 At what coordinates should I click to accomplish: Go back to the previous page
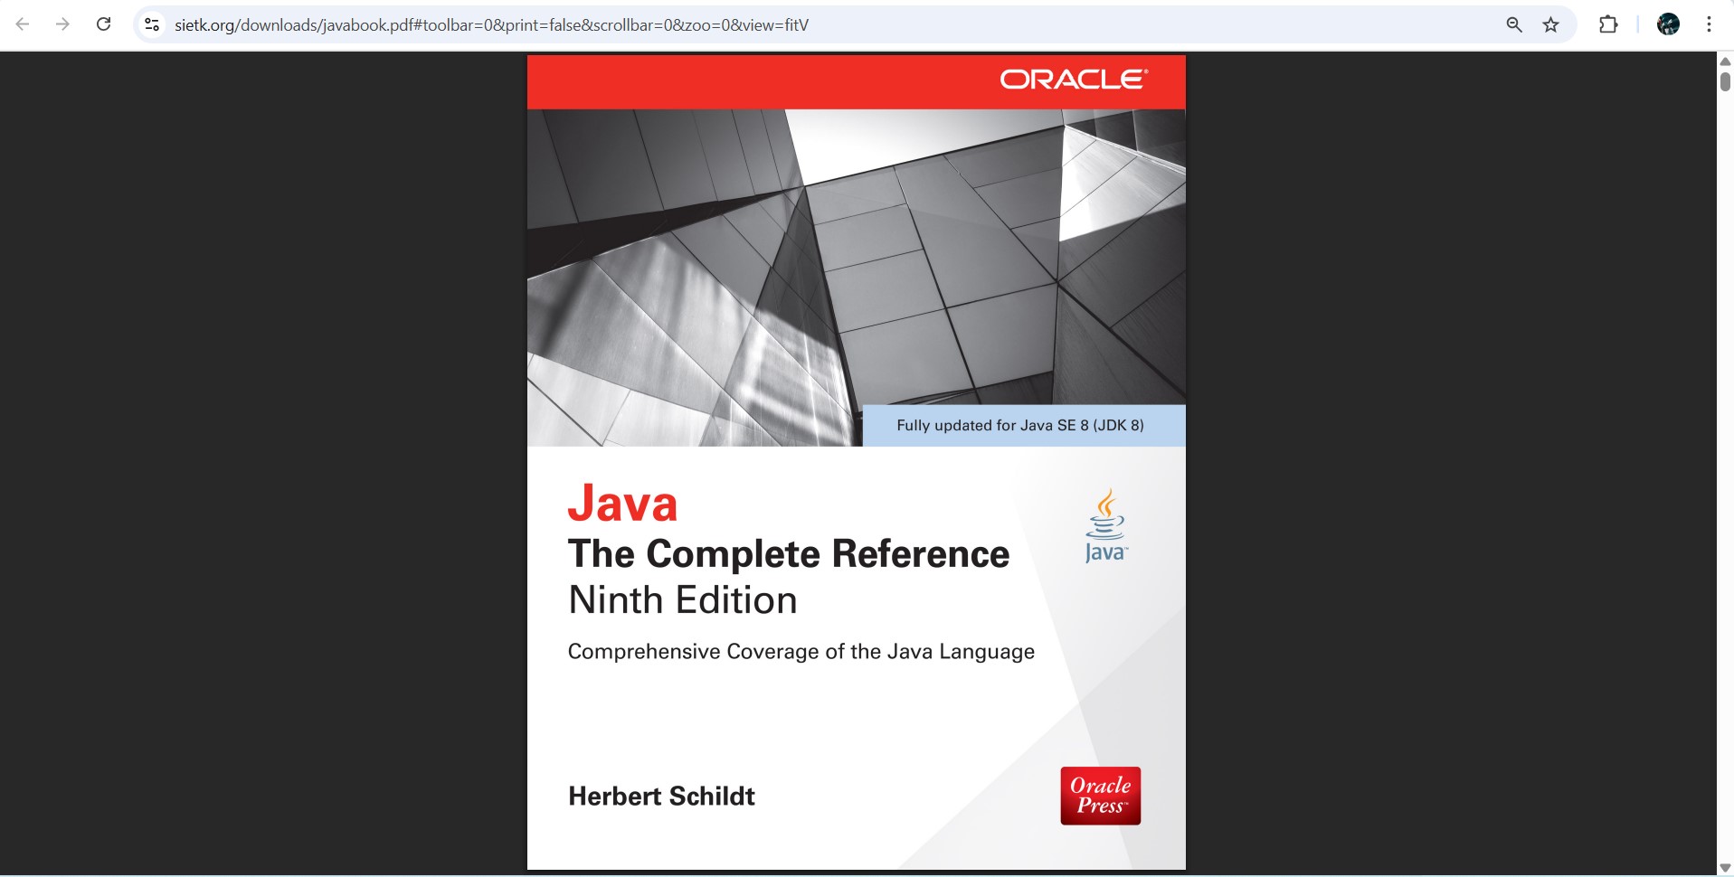pyautogui.click(x=23, y=24)
